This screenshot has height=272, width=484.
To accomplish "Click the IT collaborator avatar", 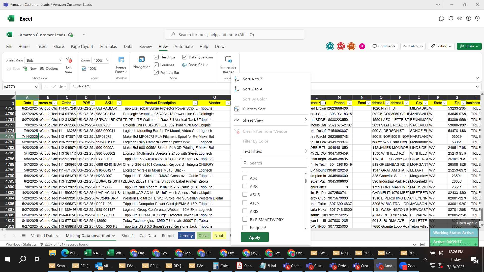I will pos(362,46).
